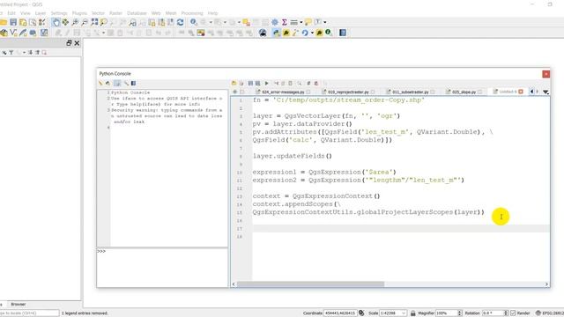This screenshot has height=317, width=564.
Task: Click the editor horizontal scrollbar thumb
Action: pos(310,284)
